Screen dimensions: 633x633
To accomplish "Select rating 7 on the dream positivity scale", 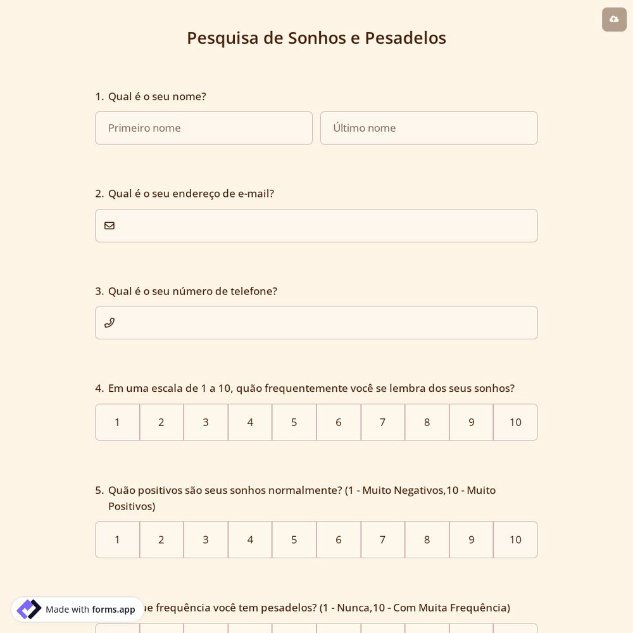I will 382,539.
